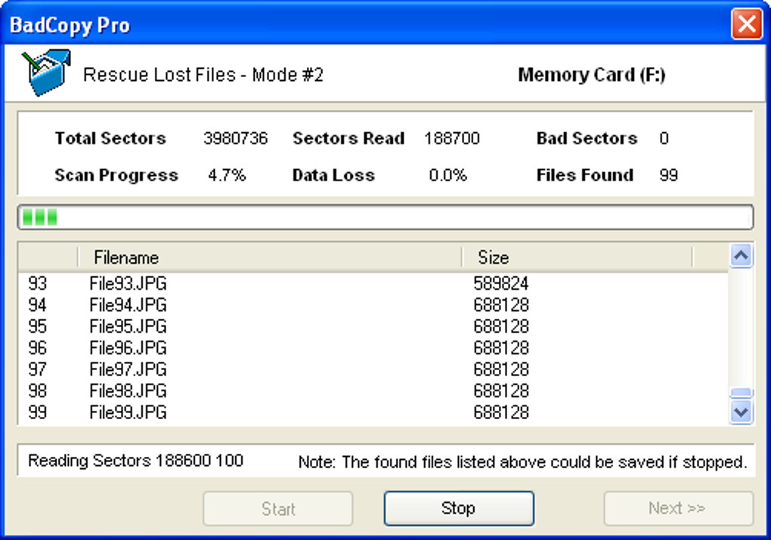Select the File95.JPG entry
Screen dimensions: 771x540
(373, 326)
